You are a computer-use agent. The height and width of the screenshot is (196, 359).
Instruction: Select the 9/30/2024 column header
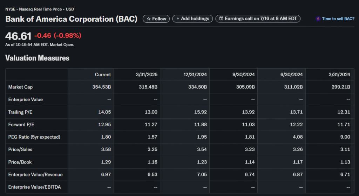coord(243,75)
